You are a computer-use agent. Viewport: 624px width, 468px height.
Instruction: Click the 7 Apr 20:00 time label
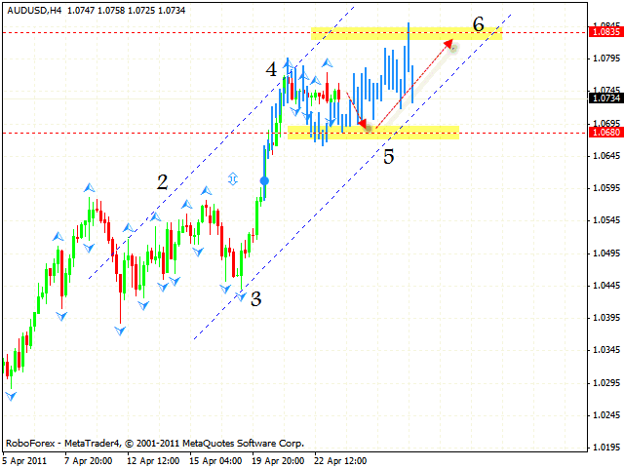(89, 461)
